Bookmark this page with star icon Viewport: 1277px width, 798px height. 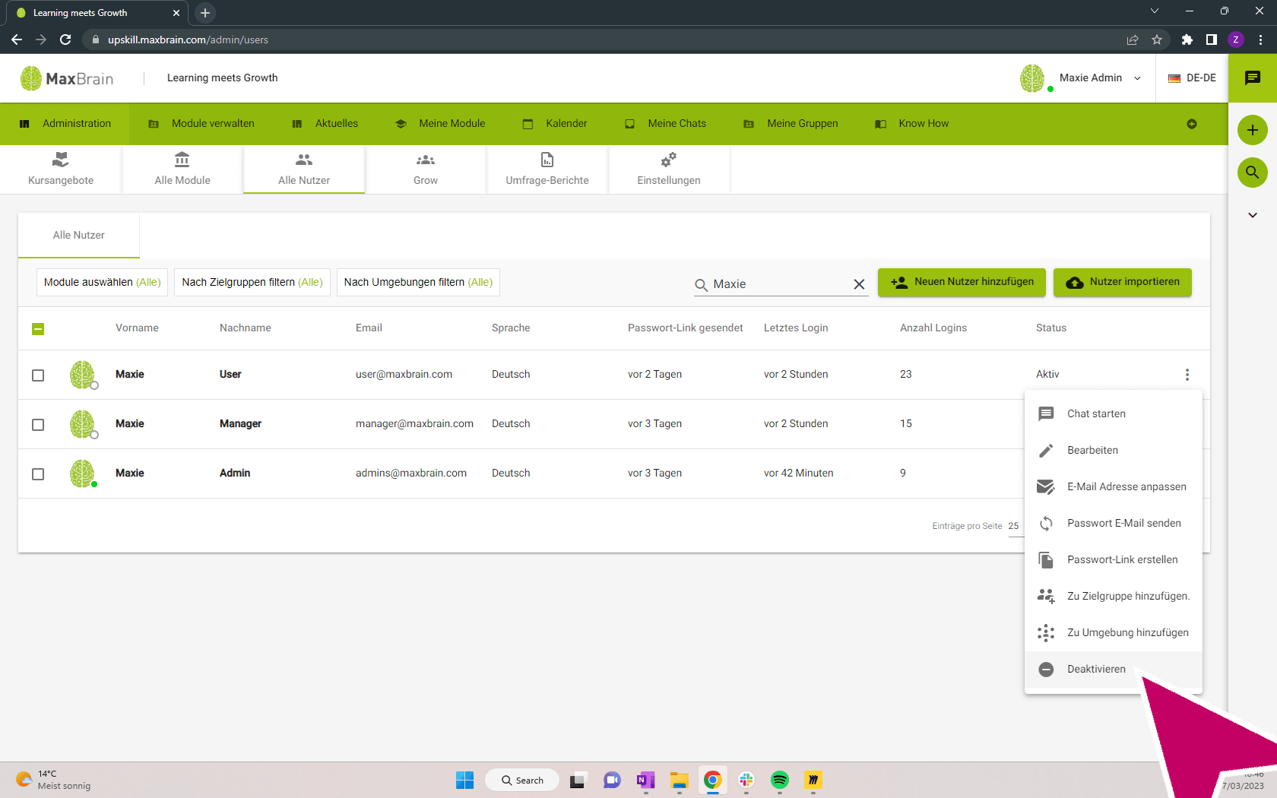click(1157, 40)
